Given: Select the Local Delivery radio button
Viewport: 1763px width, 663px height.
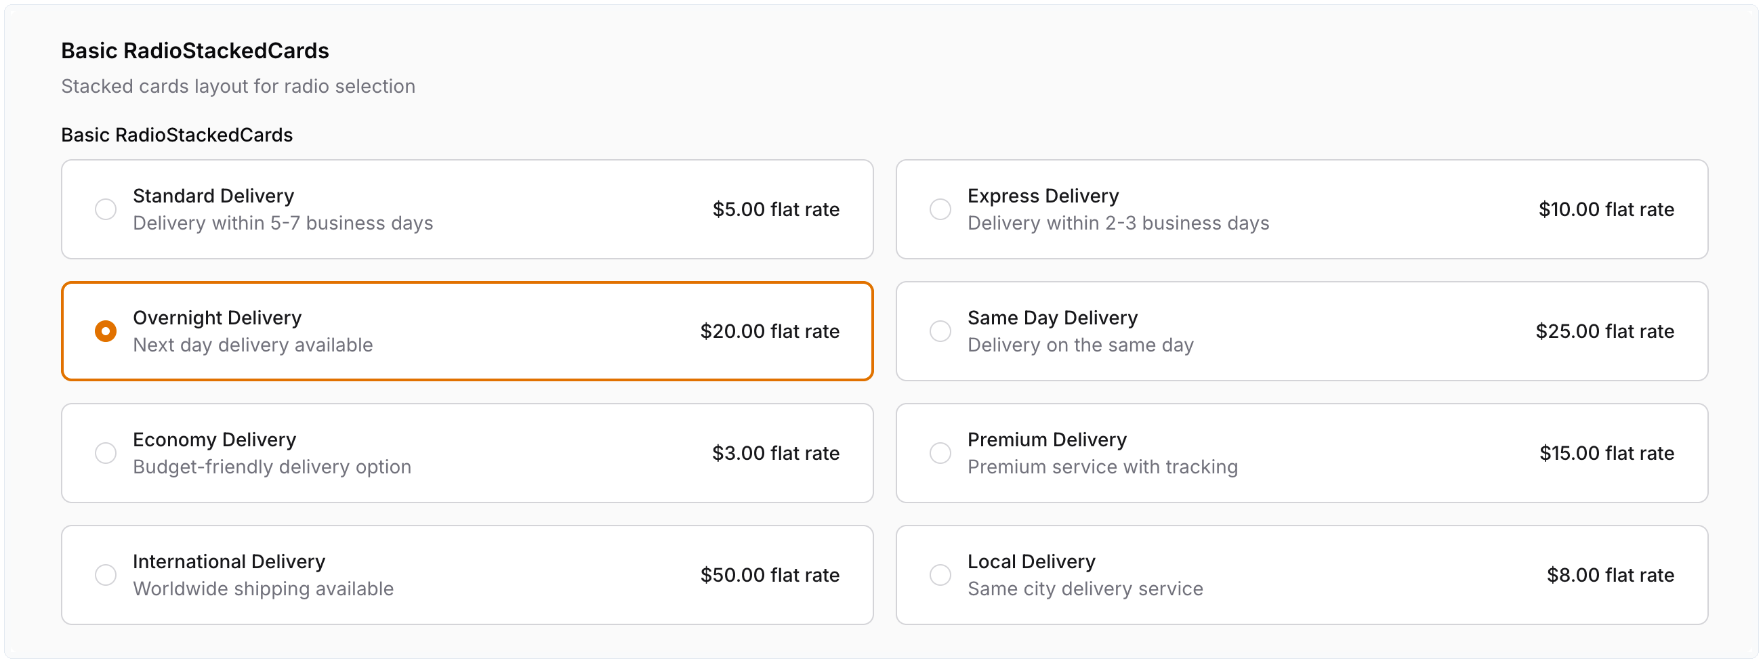Looking at the screenshot, I should tap(940, 575).
